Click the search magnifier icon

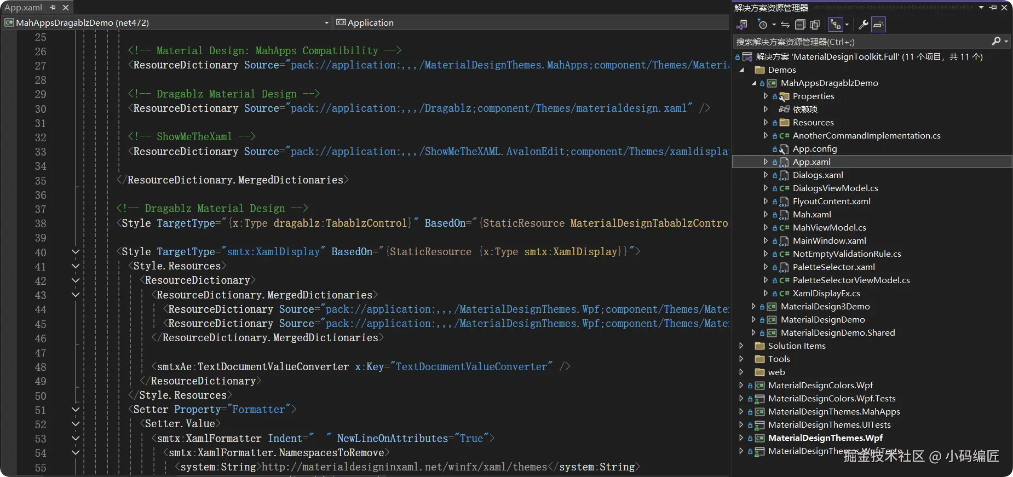click(996, 42)
